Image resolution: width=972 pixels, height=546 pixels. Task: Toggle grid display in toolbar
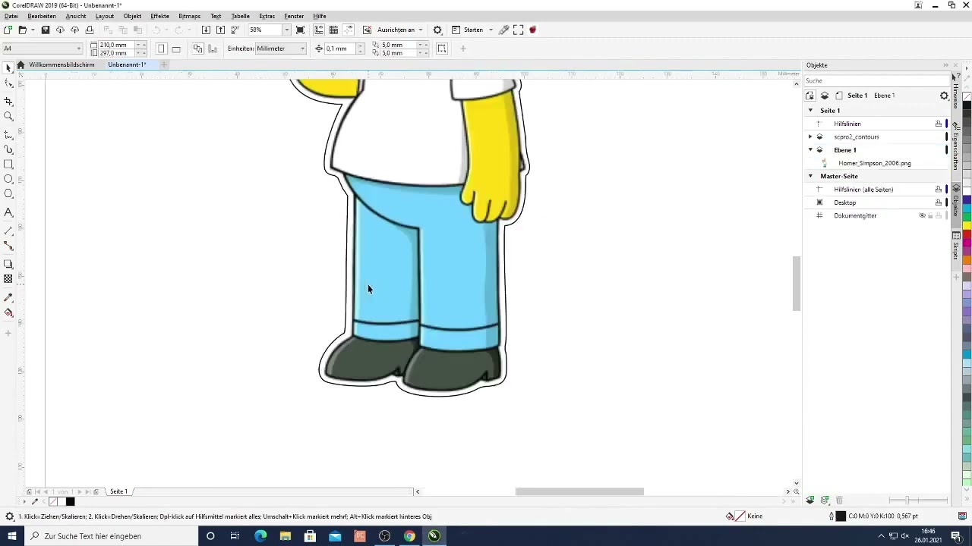333,30
